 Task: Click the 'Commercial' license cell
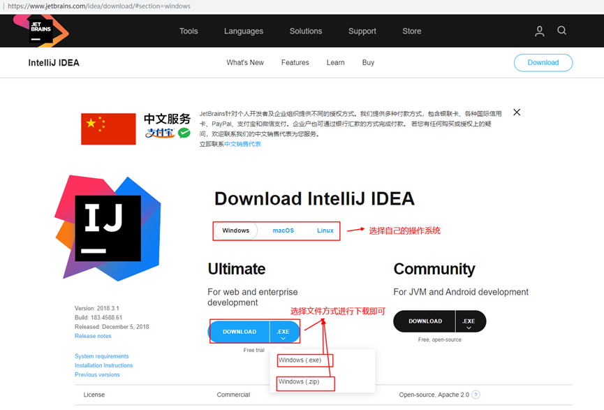tap(233, 395)
